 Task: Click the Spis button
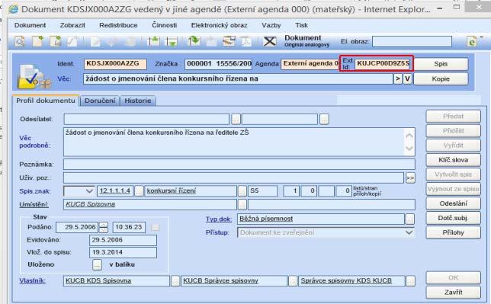tap(441, 64)
